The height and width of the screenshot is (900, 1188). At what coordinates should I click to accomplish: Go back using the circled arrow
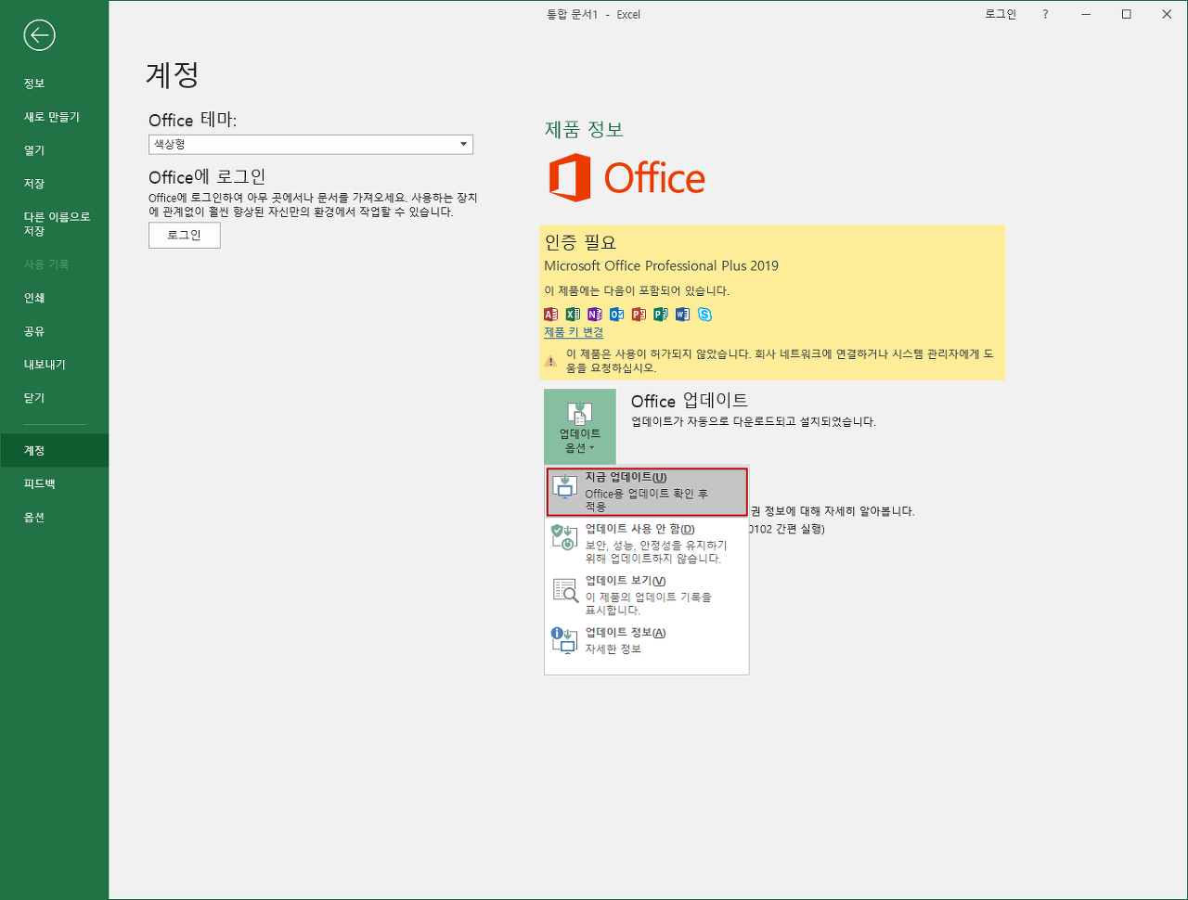(39, 35)
